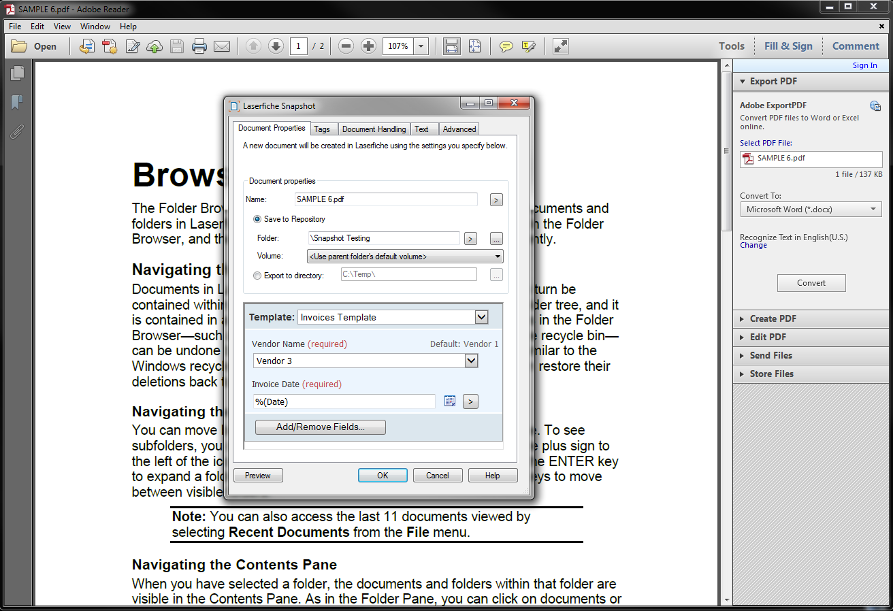
Task: Collapse the Export PDF section
Action: 743,81
